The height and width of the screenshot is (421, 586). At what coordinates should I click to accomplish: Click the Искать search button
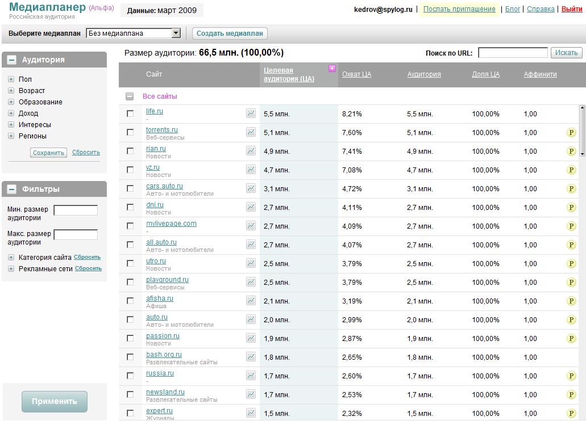pos(566,53)
